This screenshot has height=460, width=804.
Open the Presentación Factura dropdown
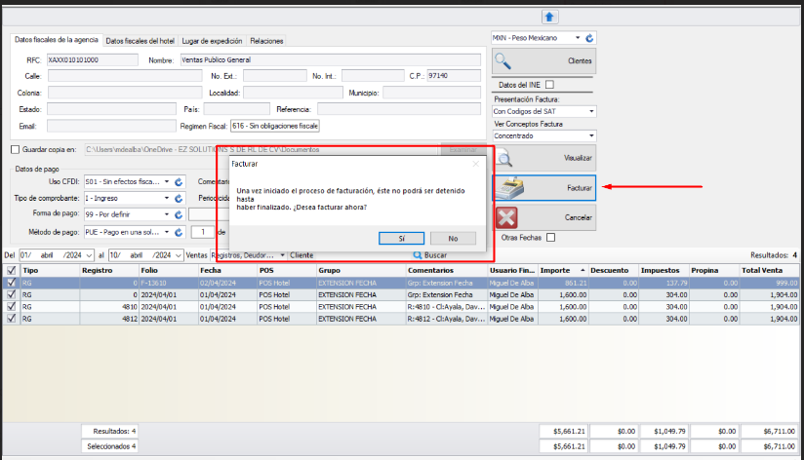point(591,111)
